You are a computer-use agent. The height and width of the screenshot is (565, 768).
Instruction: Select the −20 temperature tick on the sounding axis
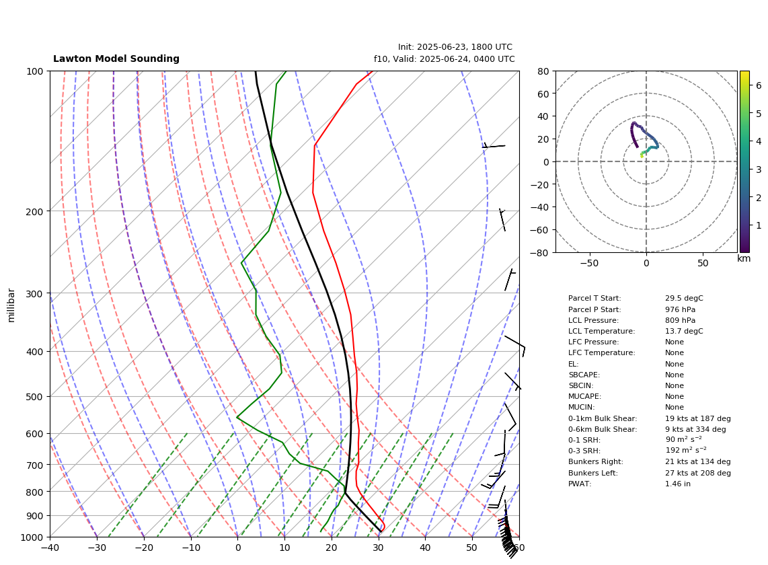tap(143, 548)
